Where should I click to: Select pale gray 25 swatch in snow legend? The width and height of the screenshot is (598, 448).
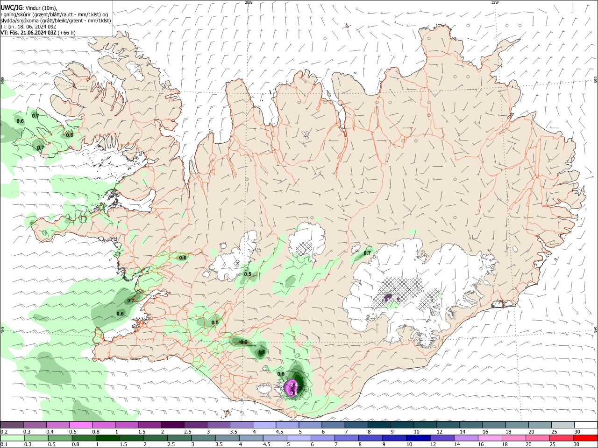563,425
